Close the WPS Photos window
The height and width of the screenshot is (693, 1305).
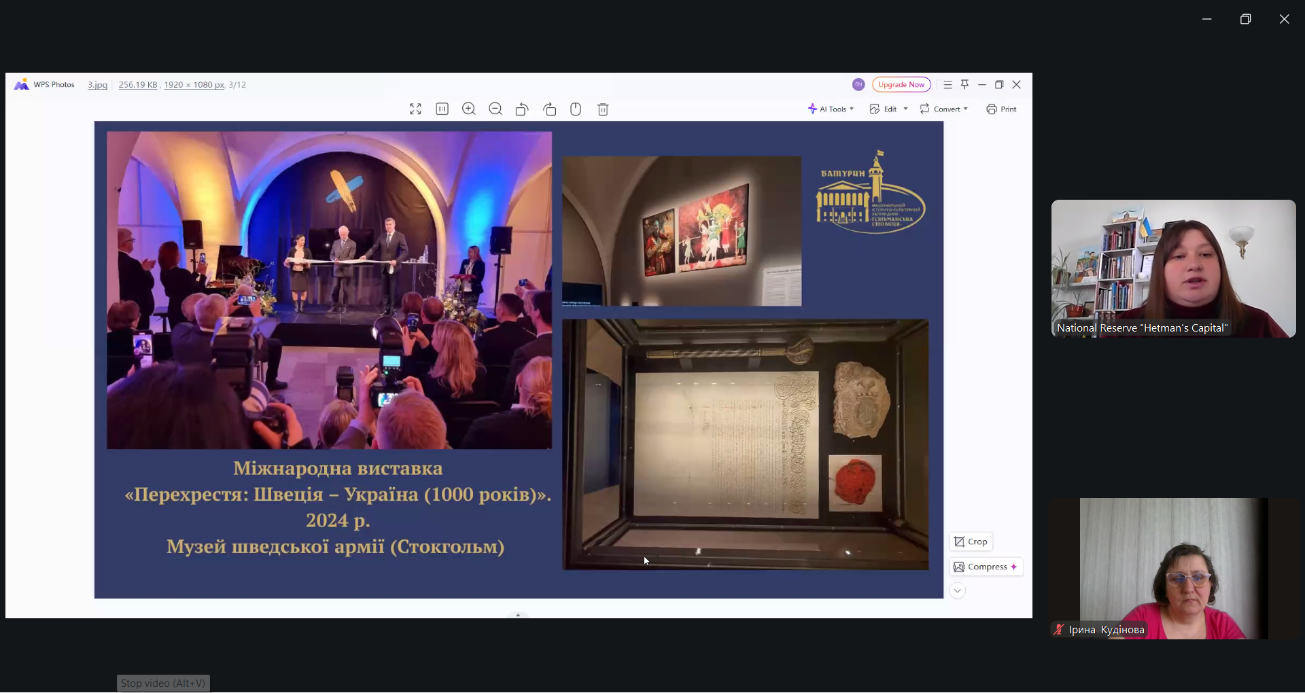click(x=1017, y=85)
